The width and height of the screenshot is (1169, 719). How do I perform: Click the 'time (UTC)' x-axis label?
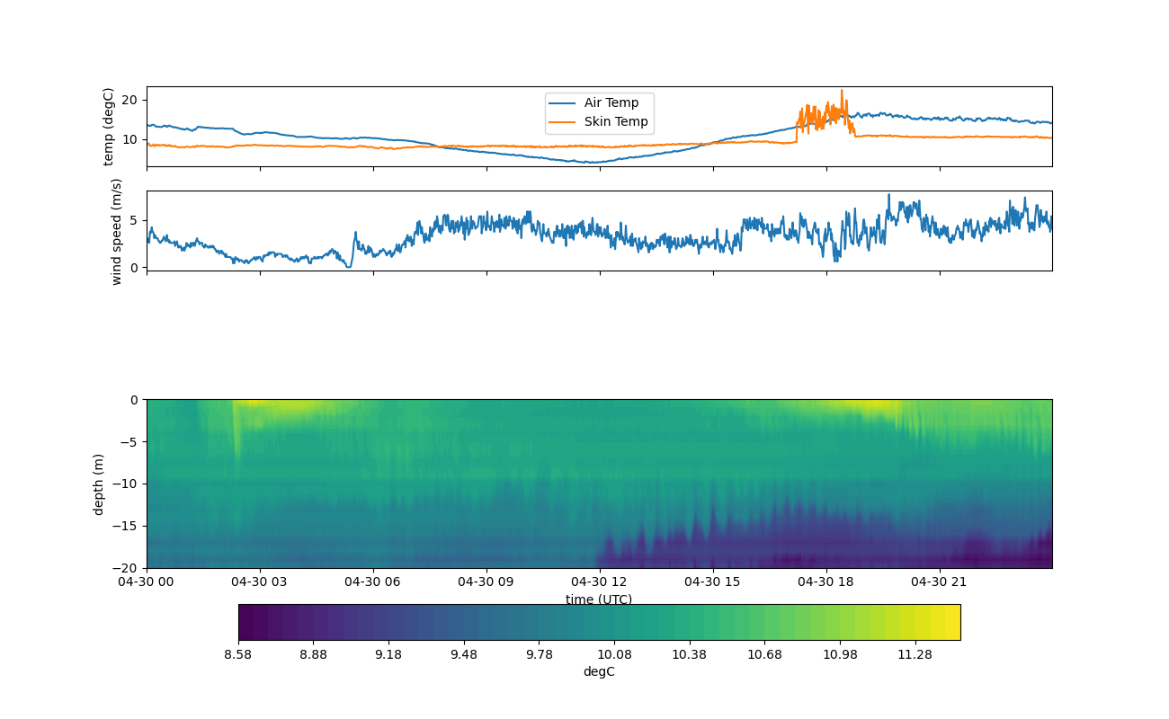[598, 599]
